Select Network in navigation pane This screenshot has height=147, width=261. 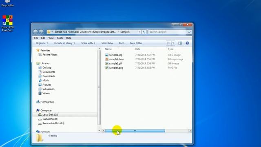[45, 131]
